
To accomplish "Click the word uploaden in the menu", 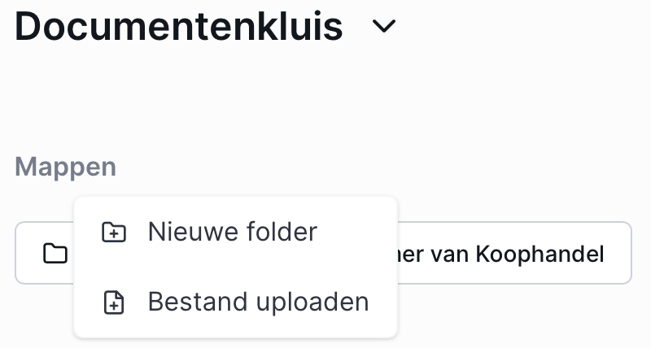I will click(x=312, y=303).
